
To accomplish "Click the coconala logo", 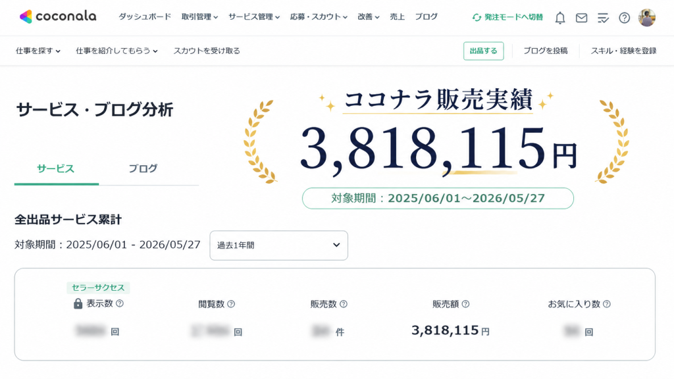I will (58, 16).
